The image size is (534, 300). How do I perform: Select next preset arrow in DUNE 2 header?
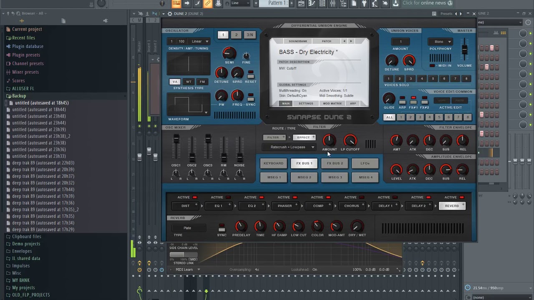[461, 14]
